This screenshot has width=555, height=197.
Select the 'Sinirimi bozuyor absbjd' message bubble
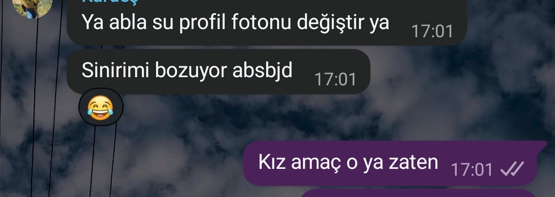[218, 72]
